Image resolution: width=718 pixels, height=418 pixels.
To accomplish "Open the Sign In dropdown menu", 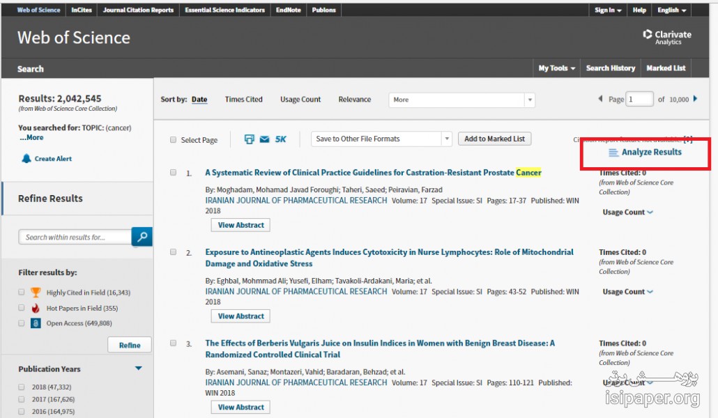I will pos(608,10).
